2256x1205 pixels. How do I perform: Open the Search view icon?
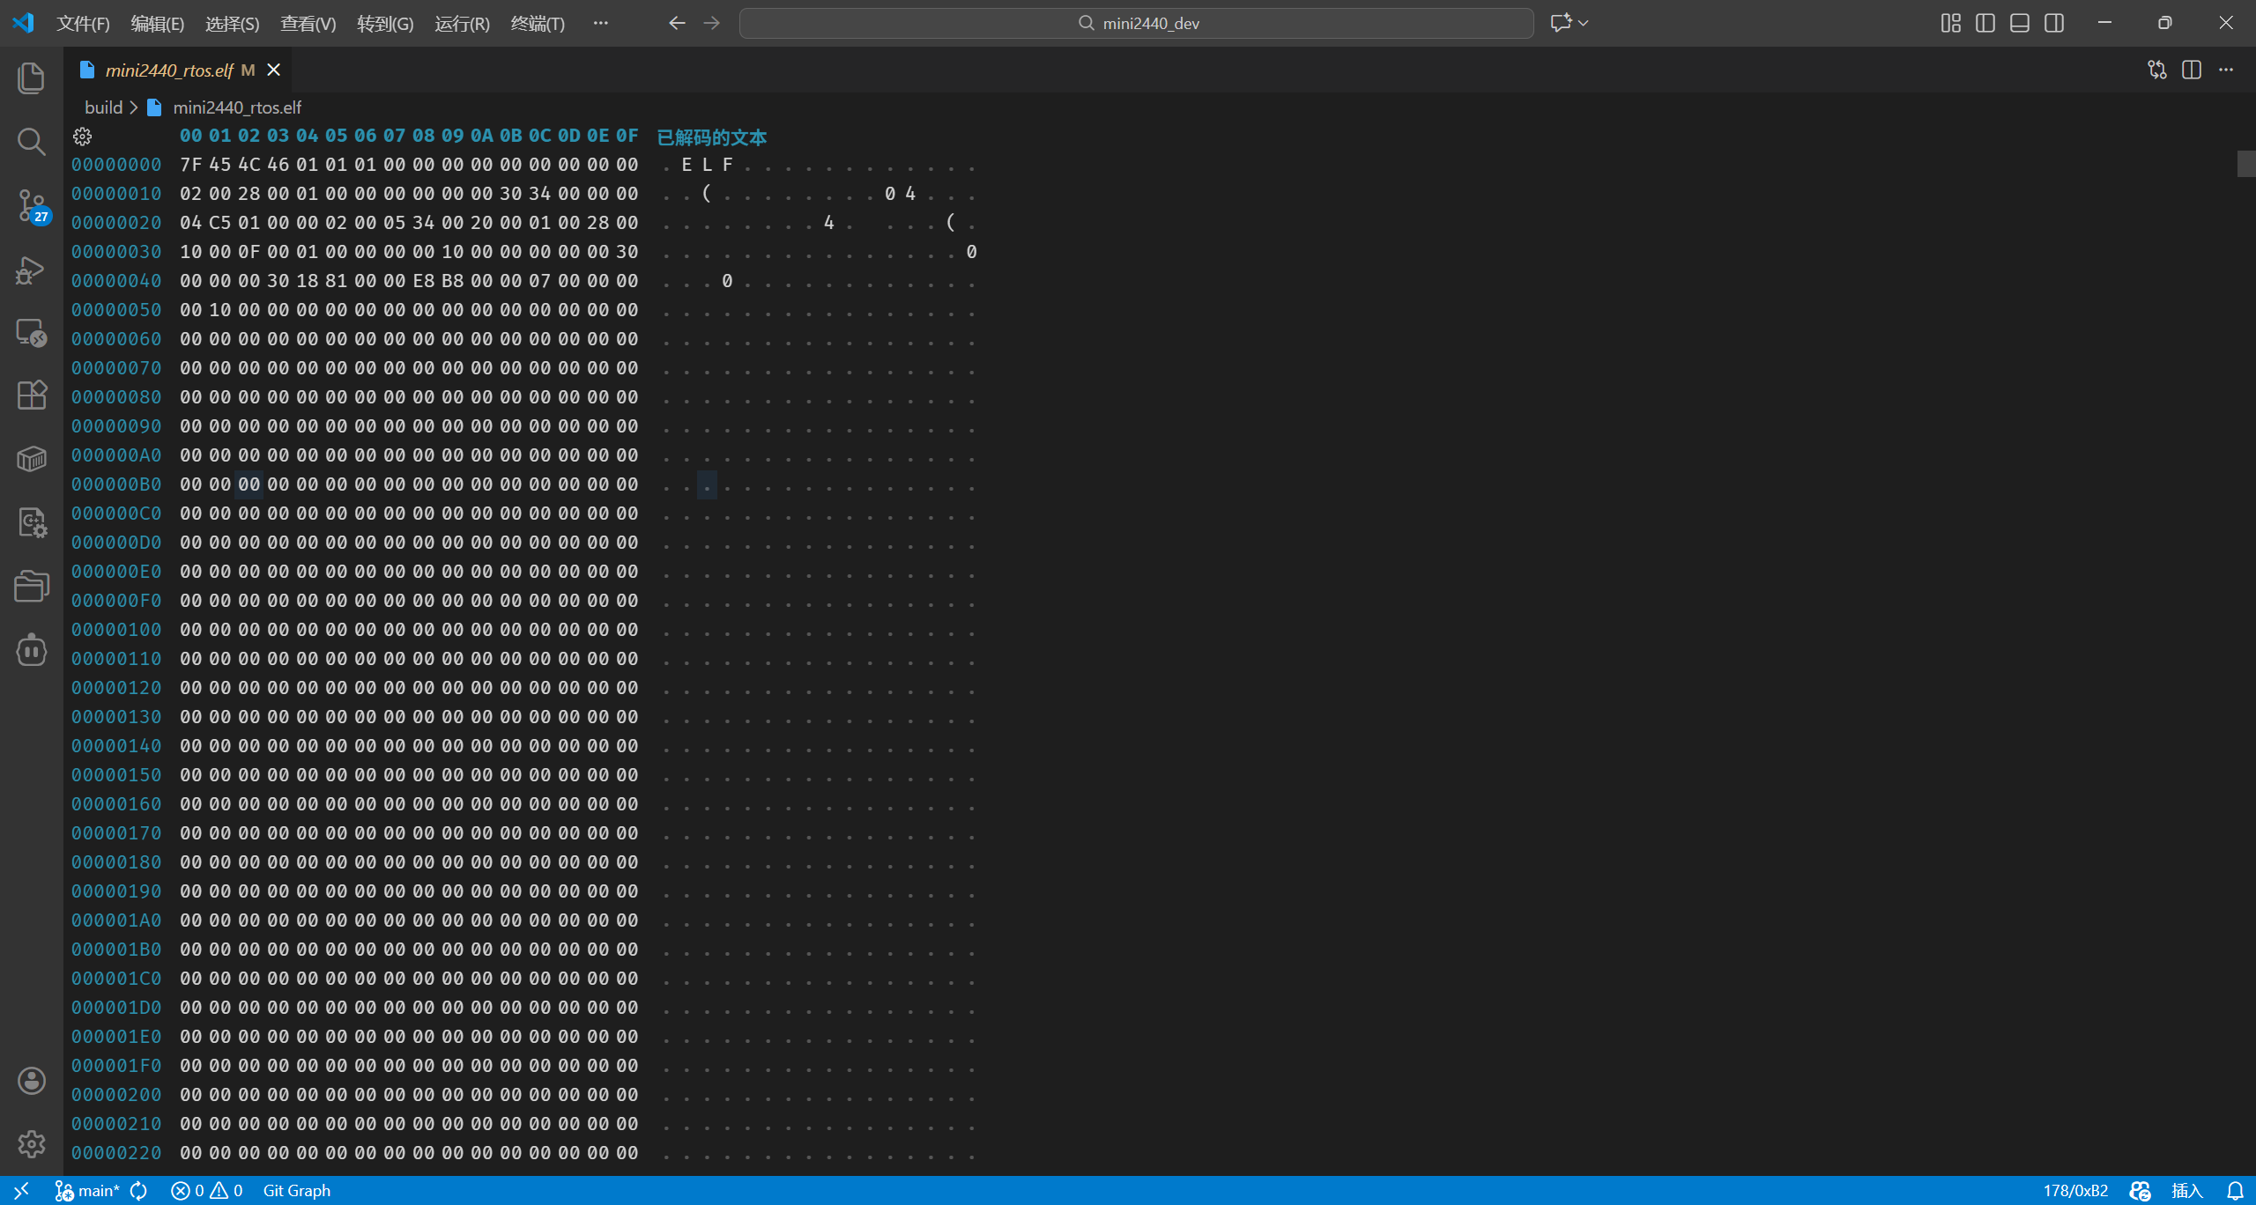31,141
